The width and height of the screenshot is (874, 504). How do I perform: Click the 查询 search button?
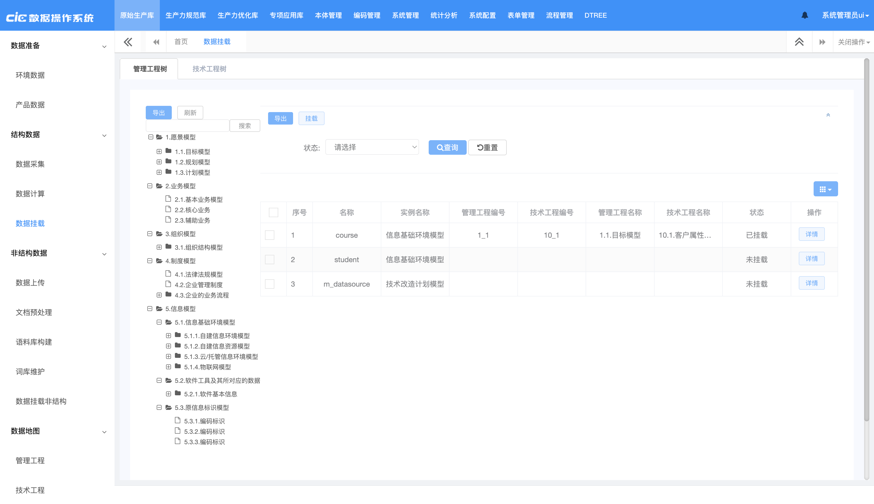tap(447, 147)
